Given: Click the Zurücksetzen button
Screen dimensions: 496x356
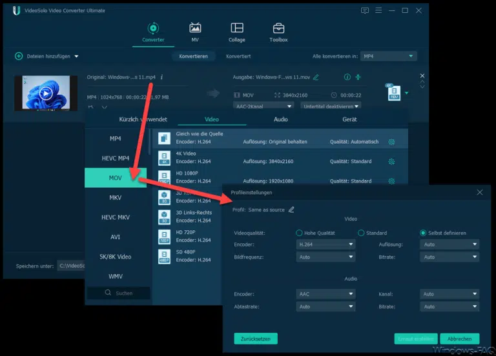Looking at the screenshot, I should pos(256,338).
